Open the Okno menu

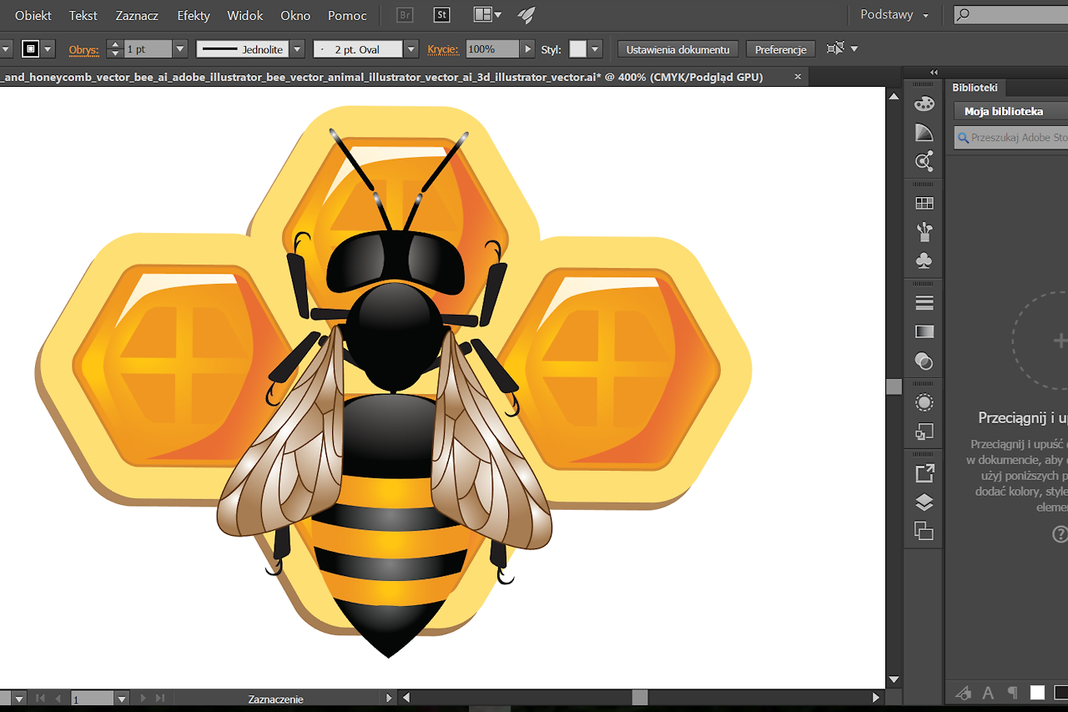point(295,15)
